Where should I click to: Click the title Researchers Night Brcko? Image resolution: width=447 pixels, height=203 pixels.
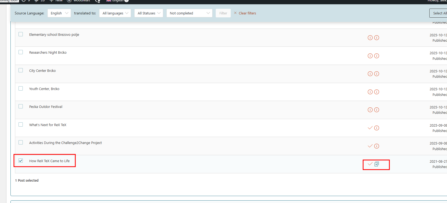tap(48, 53)
